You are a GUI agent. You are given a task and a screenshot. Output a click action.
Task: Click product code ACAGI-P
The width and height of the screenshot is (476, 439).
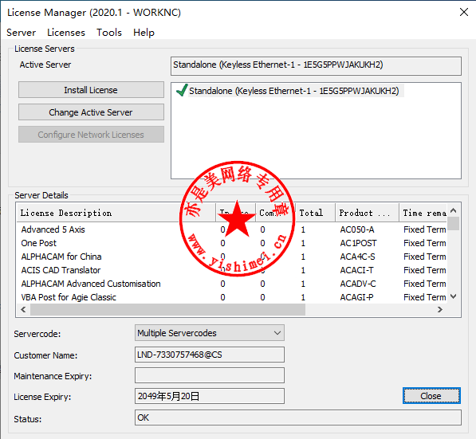coord(356,297)
